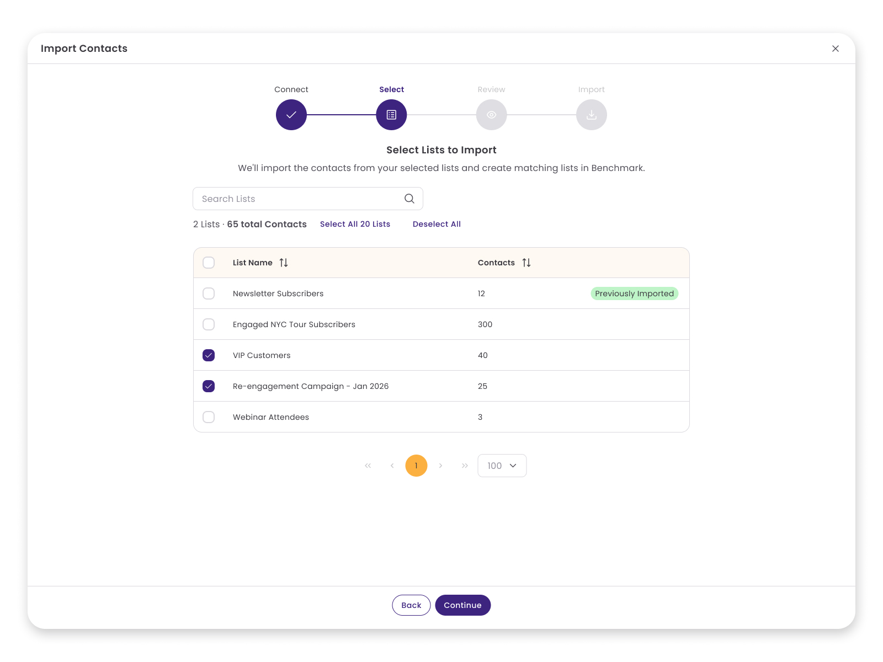This screenshot has width=883, height=662.
Task: Click the 25 contacts value
Action: (x=482, y=386)
